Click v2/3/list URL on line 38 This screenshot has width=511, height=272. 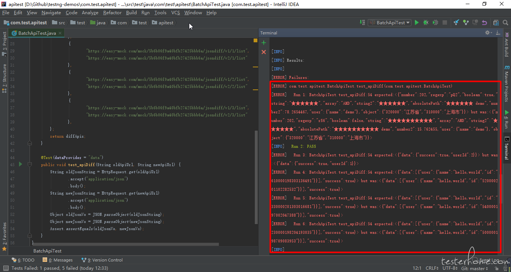click(166, 115)
